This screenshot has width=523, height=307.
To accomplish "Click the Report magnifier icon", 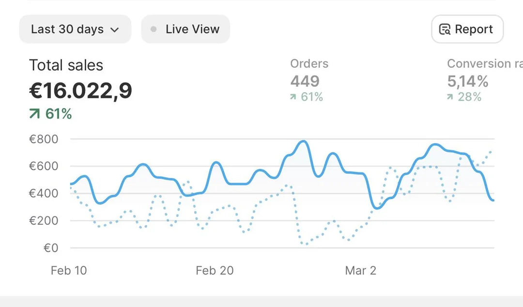I will click(445, 30).
